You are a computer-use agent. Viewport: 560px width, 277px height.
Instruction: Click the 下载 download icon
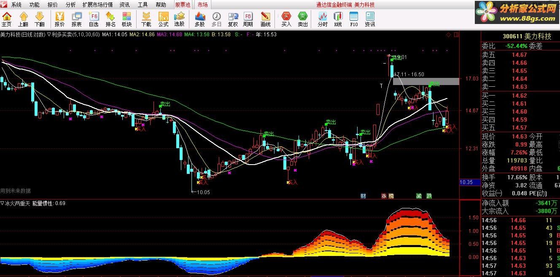coord(146,19)
